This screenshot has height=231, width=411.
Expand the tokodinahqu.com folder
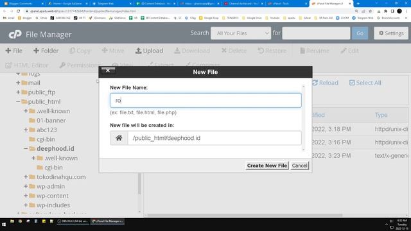click(26, 177)
